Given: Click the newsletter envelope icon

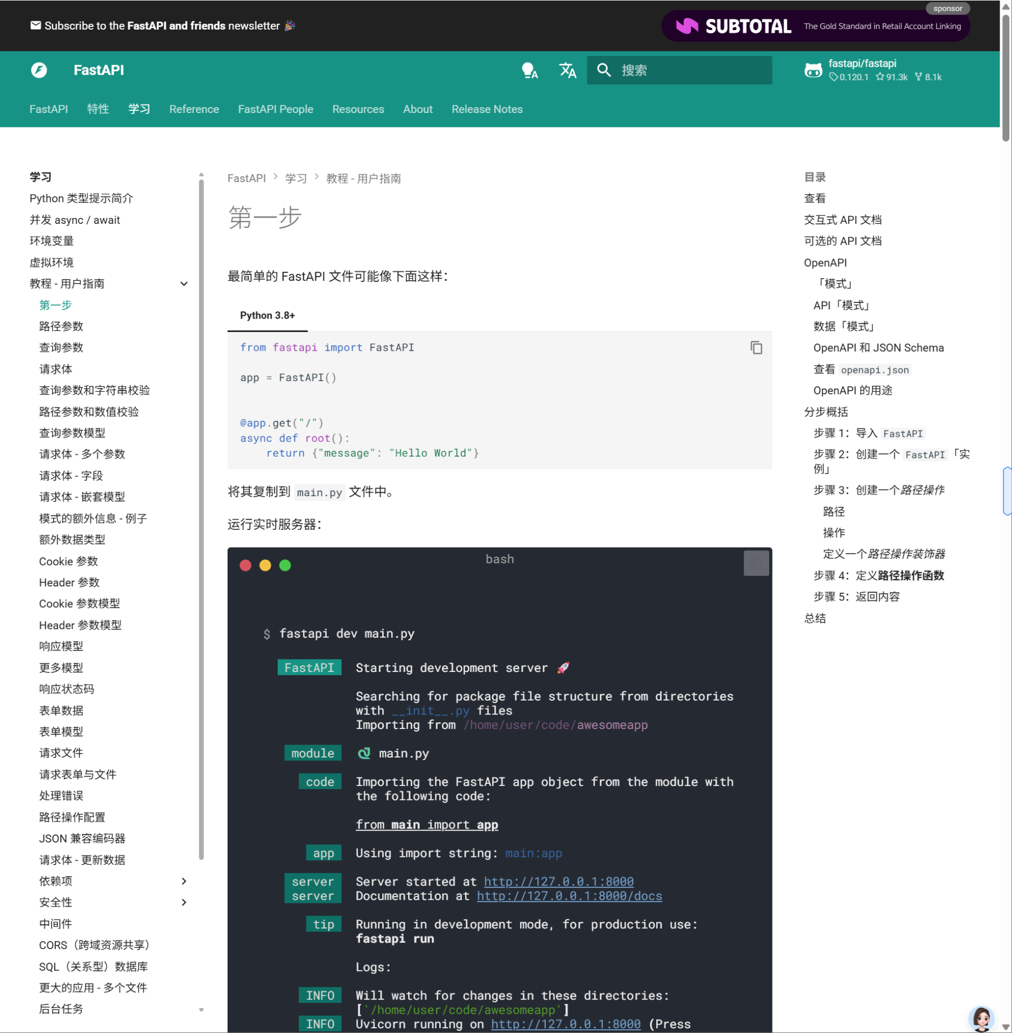Looking at the screenshot, I should point(36,25).
